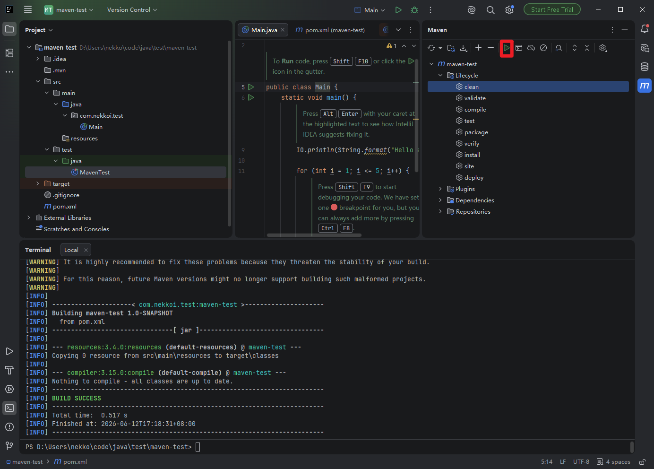Image resolution: width=654 pixels, height=469 pixels.
Task: Expand External Libraries node
Action: point(29,217)
